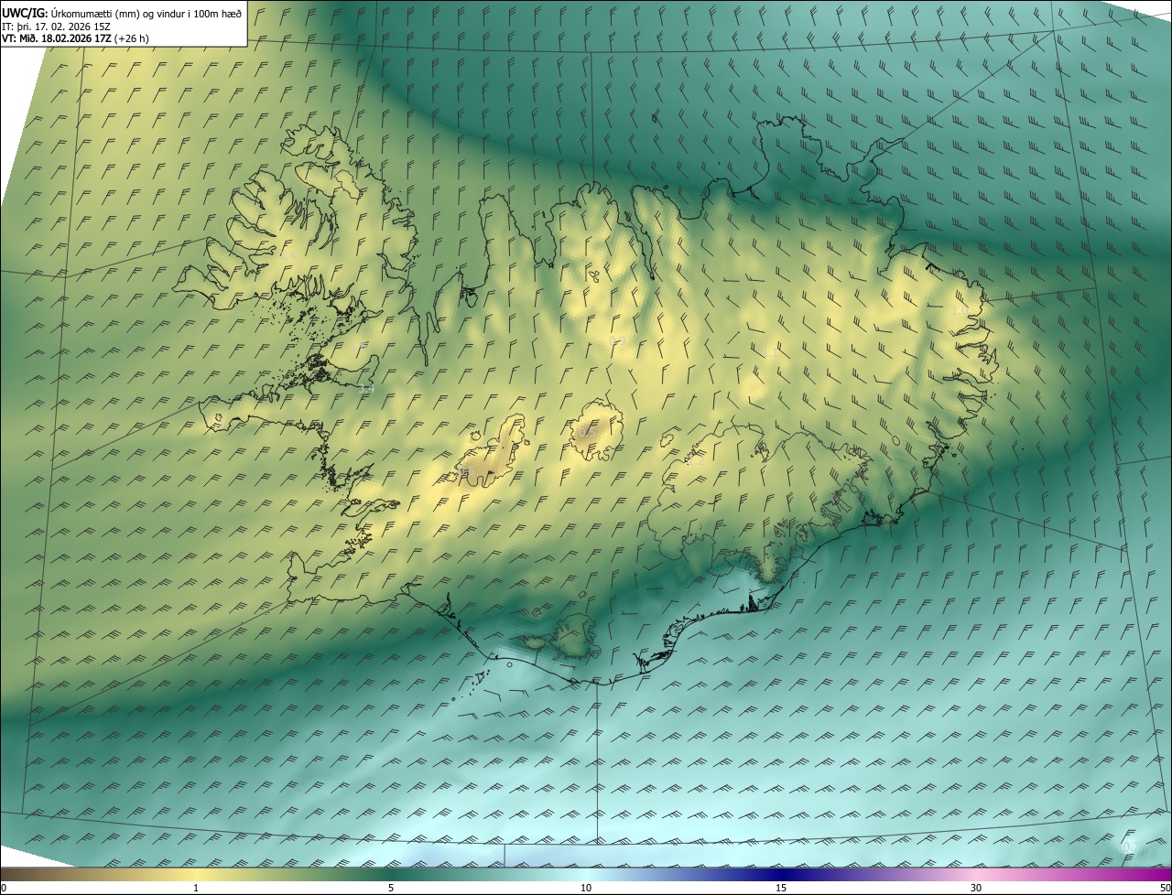Click the '30' label on the color scale
The width and height of the screenshot is (1172, 895).
[976, 888]
